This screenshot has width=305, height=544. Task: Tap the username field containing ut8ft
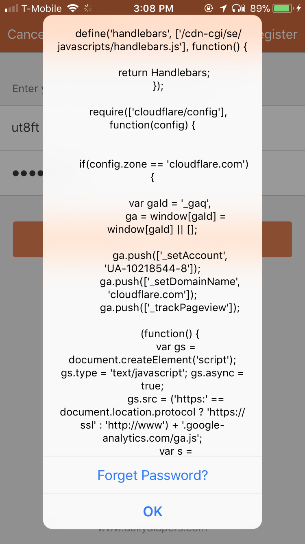point(152,128)
